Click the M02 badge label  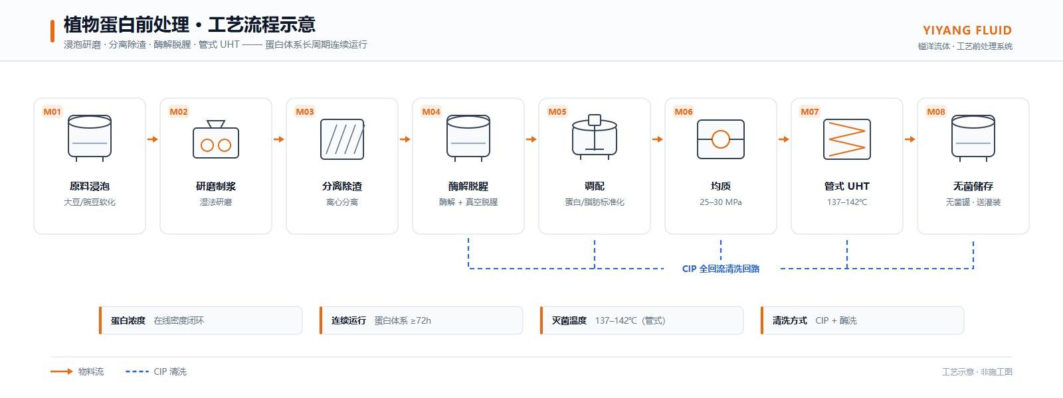coord(179,111)
